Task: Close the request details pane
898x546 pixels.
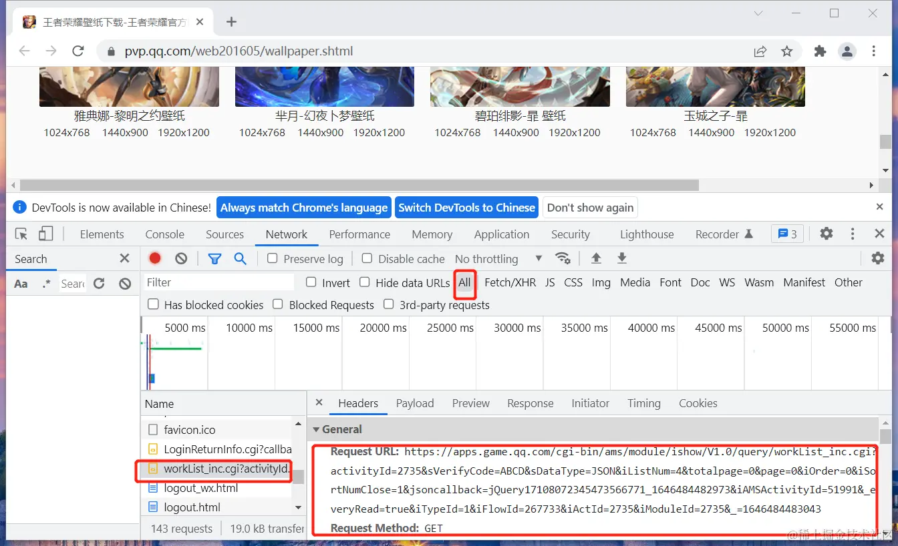Action: (x=319, y=402)
